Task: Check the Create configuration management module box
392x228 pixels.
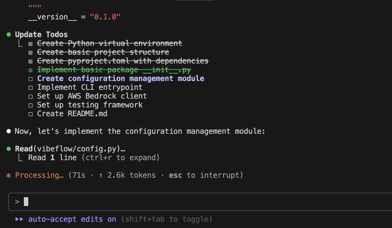Action: (30, 79)
